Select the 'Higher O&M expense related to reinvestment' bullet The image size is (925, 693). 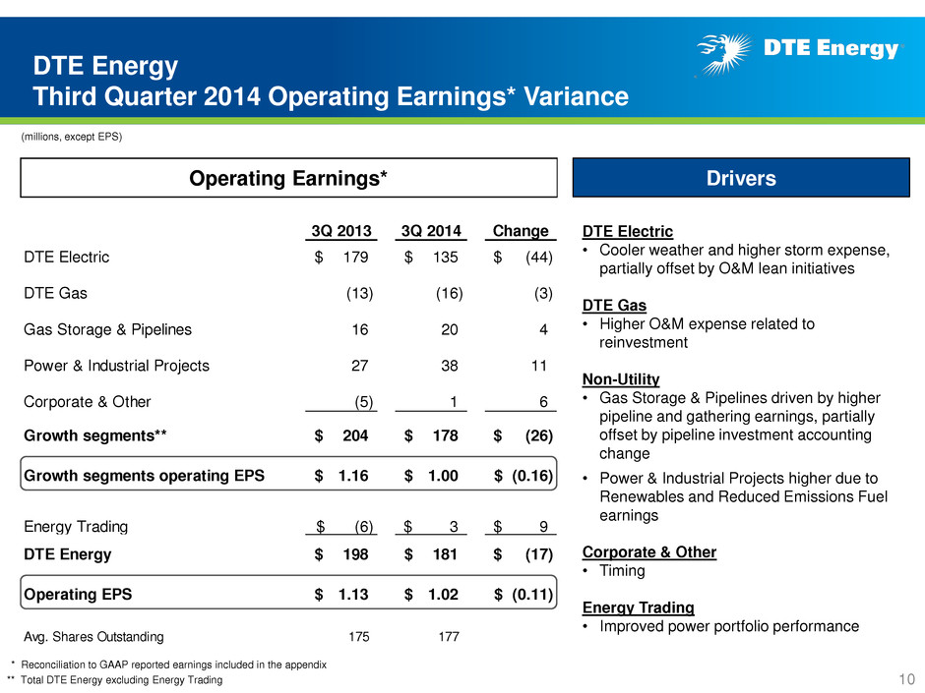point(707,333)
